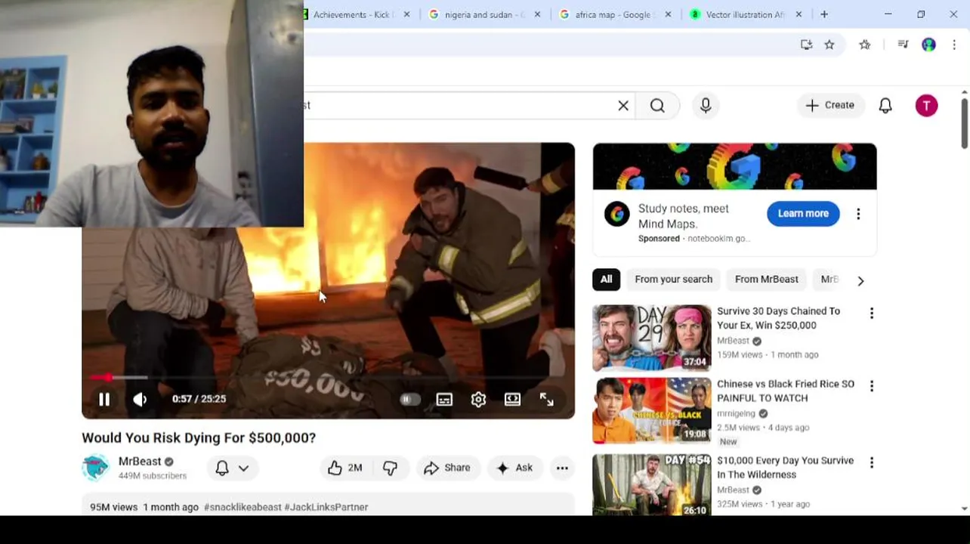Open menu for Survive 30 Days video

[872, 313]
